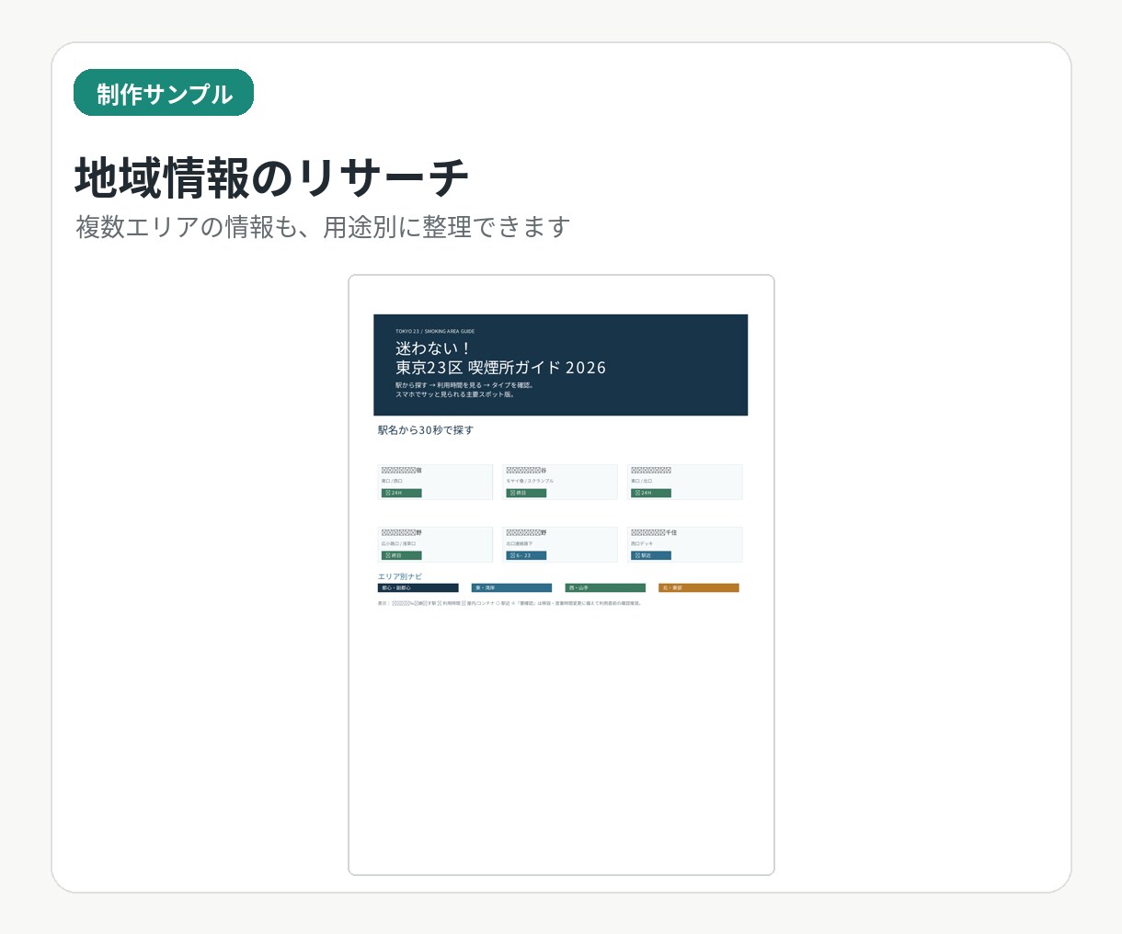Image resolution: width=1122 pixels, height=934 pixels.
Task: Click the subtitle 複数エリアの情報も、用途別に整理できます
Action: [x=323, y=227]
